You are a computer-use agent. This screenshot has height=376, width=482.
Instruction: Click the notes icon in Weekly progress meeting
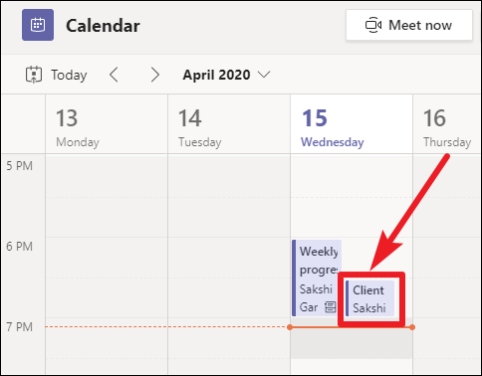[330, 306]
